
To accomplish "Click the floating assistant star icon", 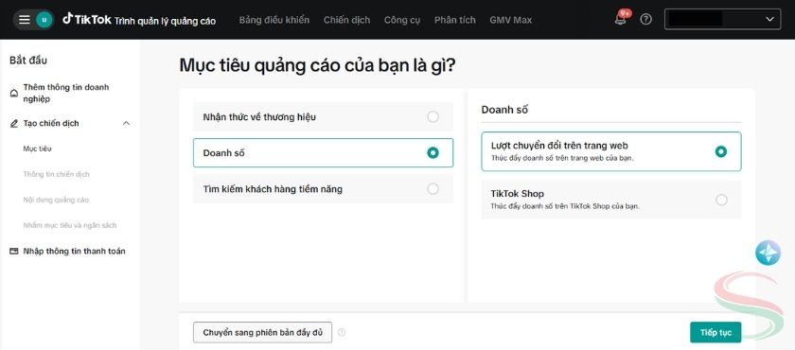I will tap(768, 253).
